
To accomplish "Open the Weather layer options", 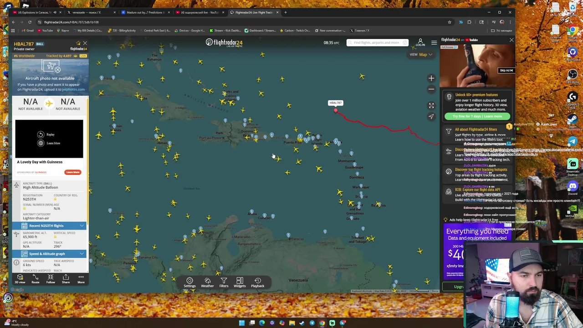I will [207, 282].
